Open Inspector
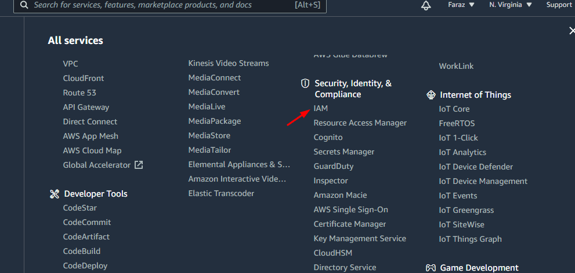Screen dimensions: 575x273 tap(331, 181)
